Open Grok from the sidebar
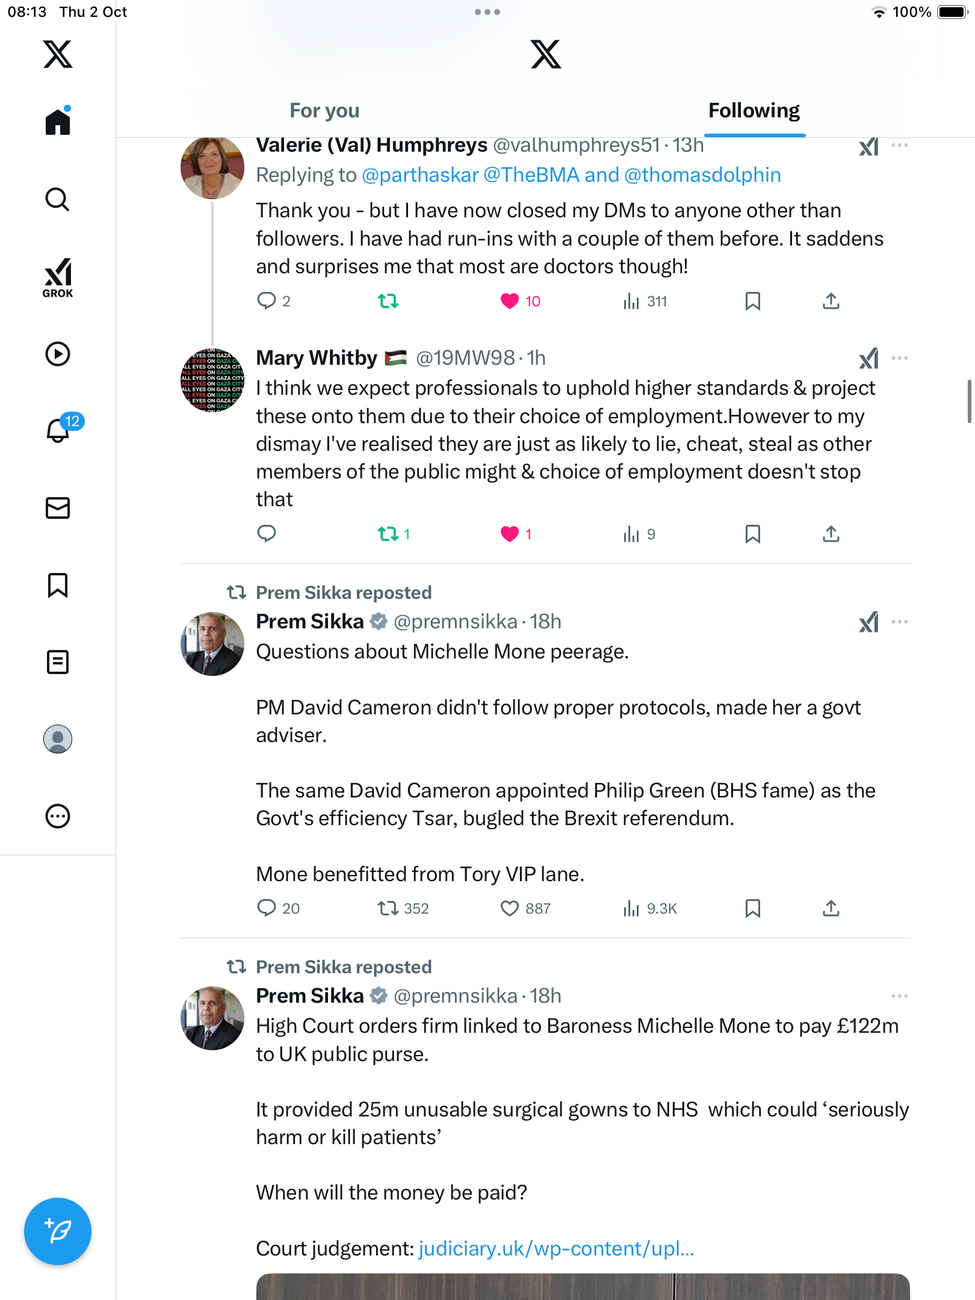This screenshot has height=1300, width=975. point(58,278)
